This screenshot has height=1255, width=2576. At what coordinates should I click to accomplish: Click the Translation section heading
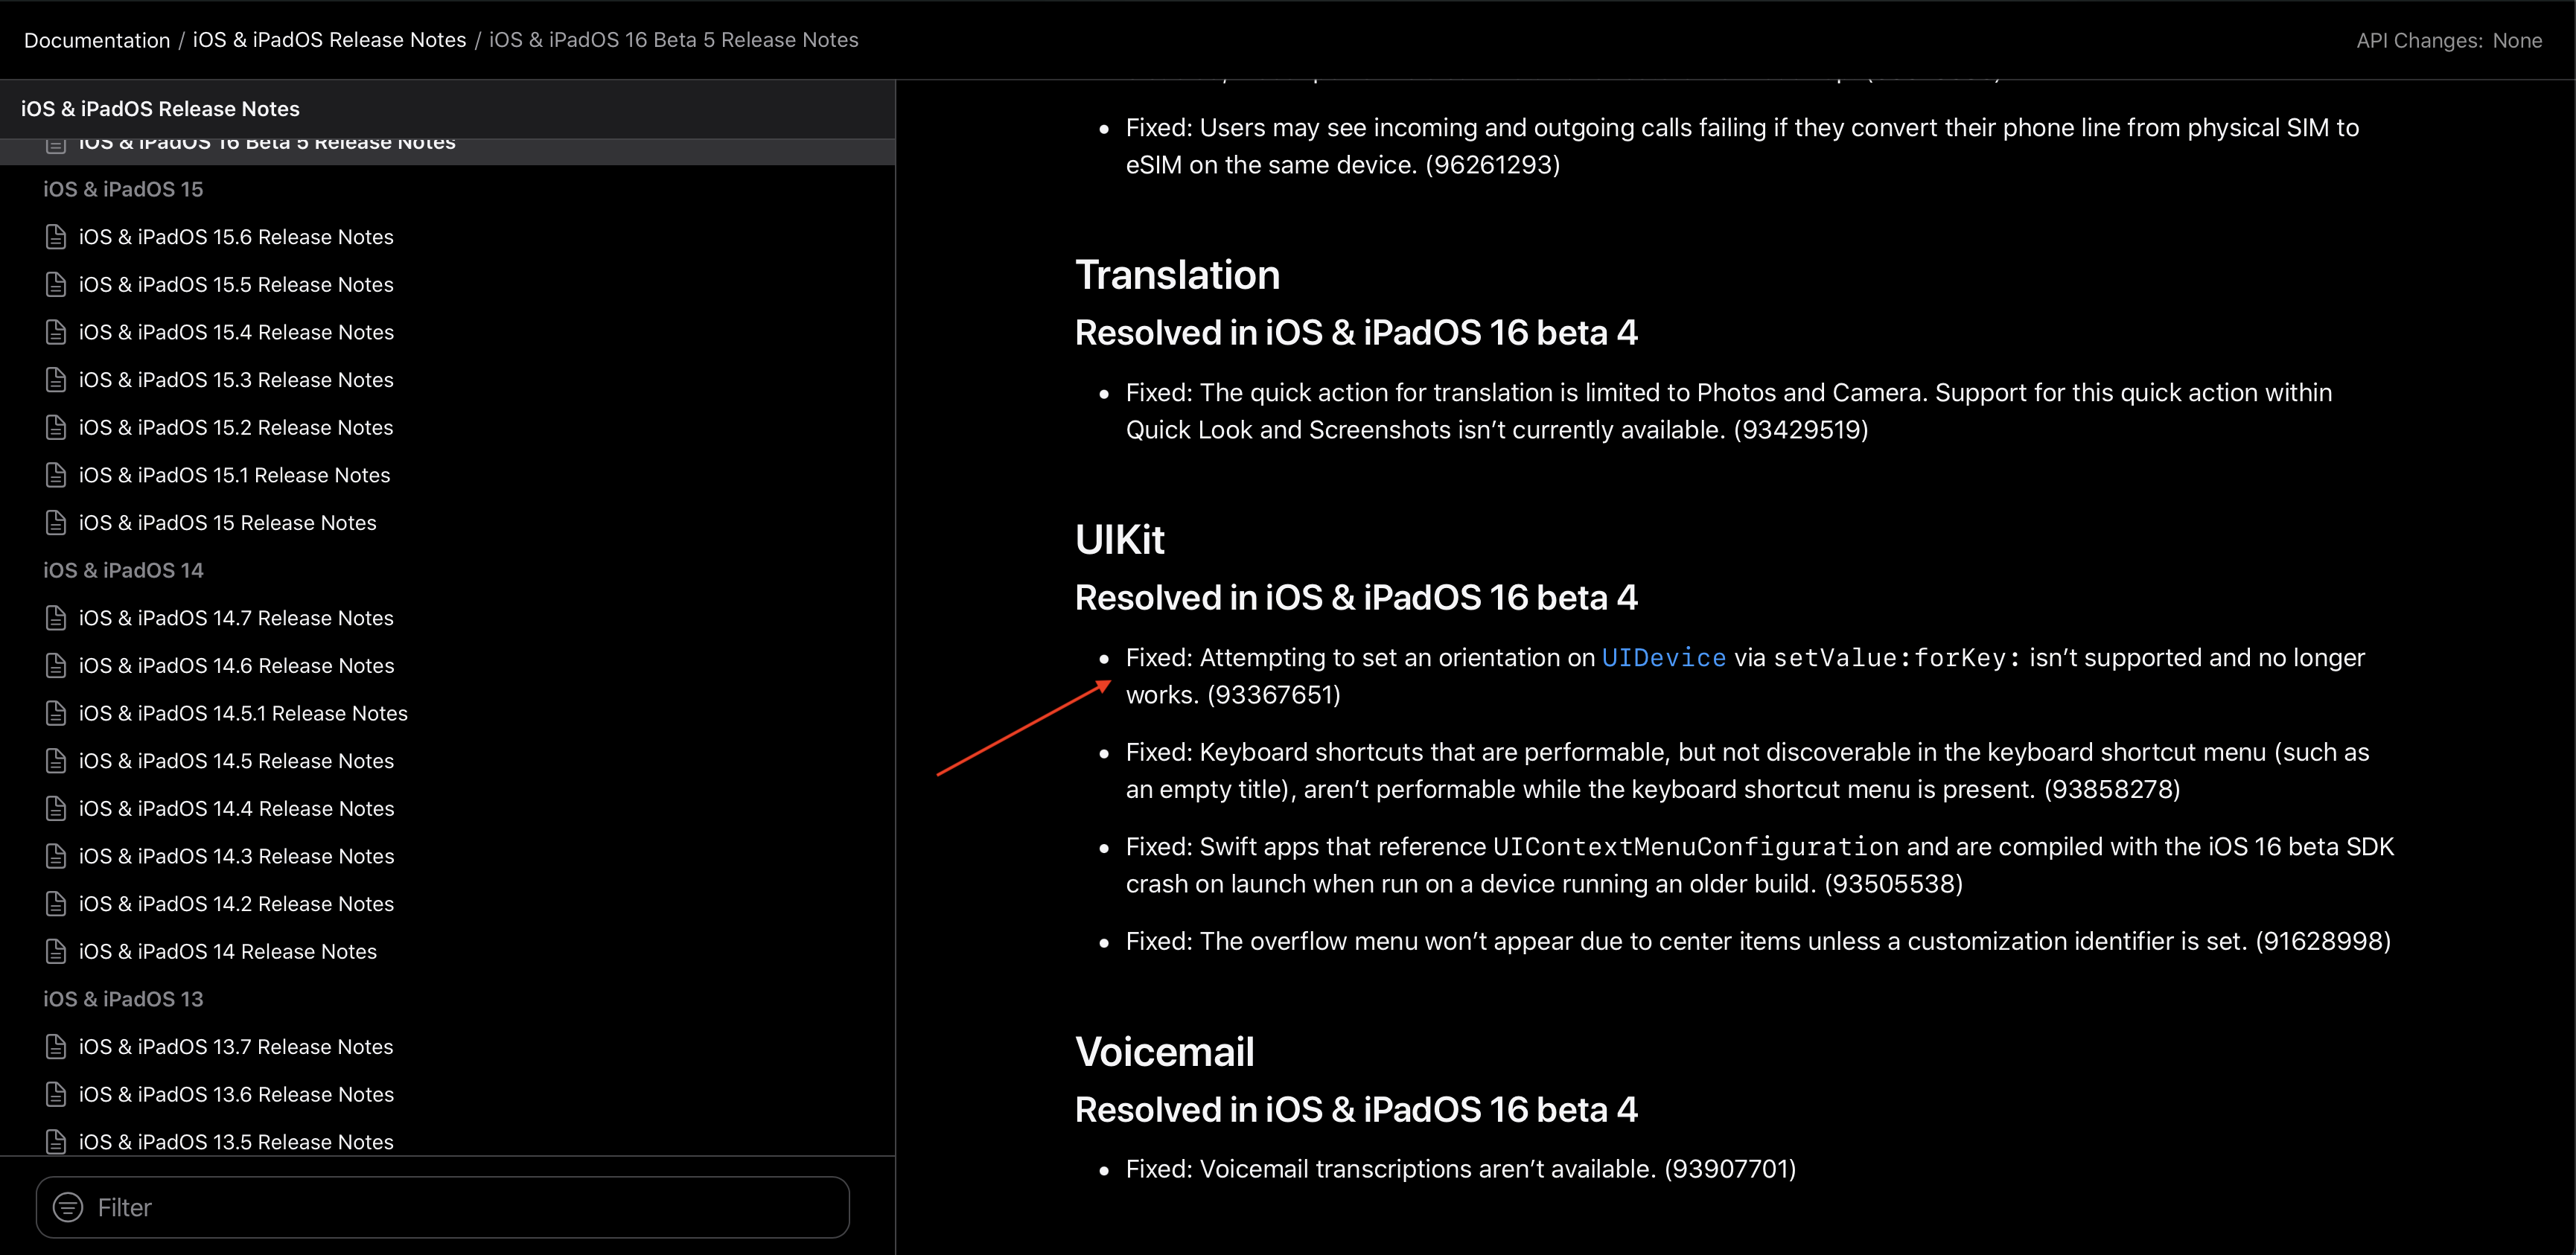[x=1177, y=275]
